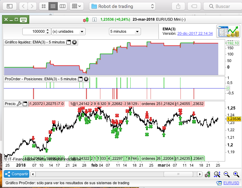The height and width of the screenshot is (188, 242).
Task: Detach the Gráfico liquidez panel window
Action: (68, 42)
